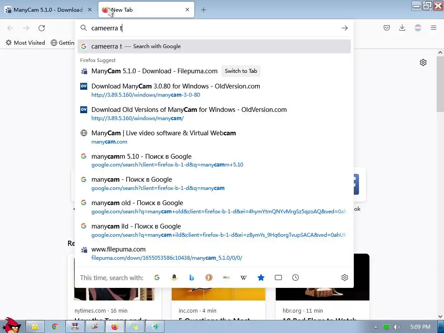Search this time with DuckDuckGo
Screen dimensions: 444x333
click(209, 277)
